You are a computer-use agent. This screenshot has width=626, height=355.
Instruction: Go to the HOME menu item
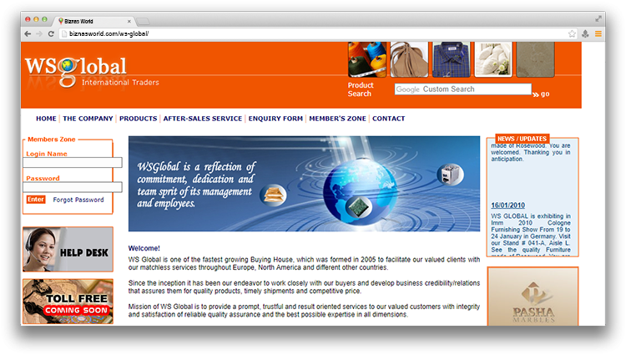point(46,119)
